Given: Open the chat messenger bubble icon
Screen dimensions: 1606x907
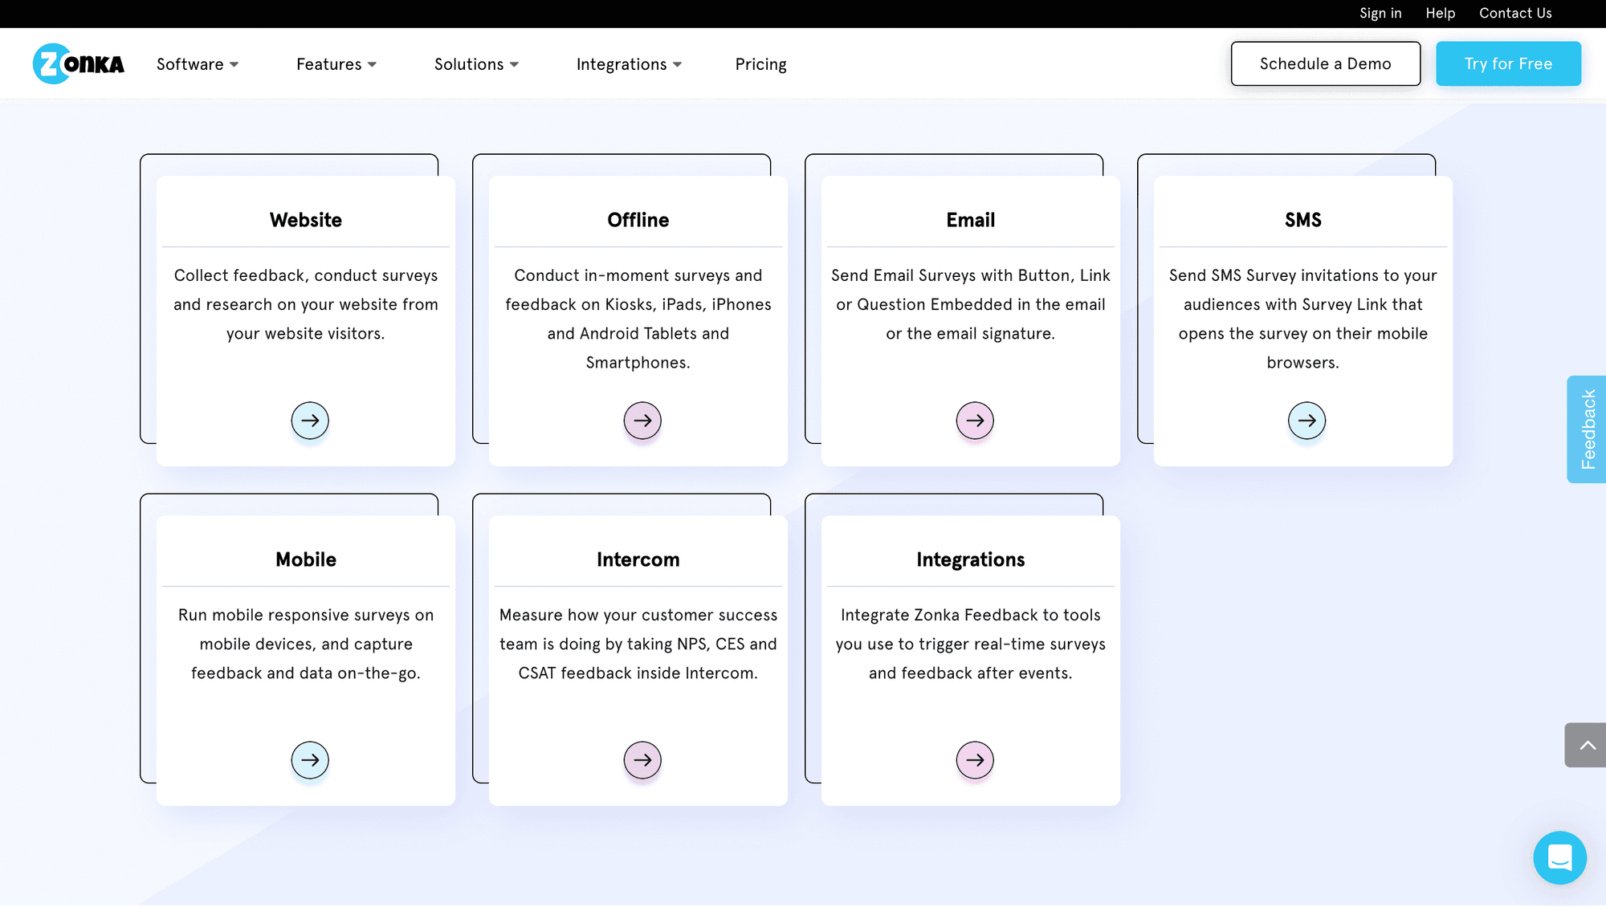Looking at the screenshot, I should 1559,857.
